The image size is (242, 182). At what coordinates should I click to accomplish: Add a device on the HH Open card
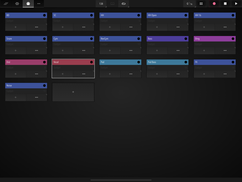157,27
